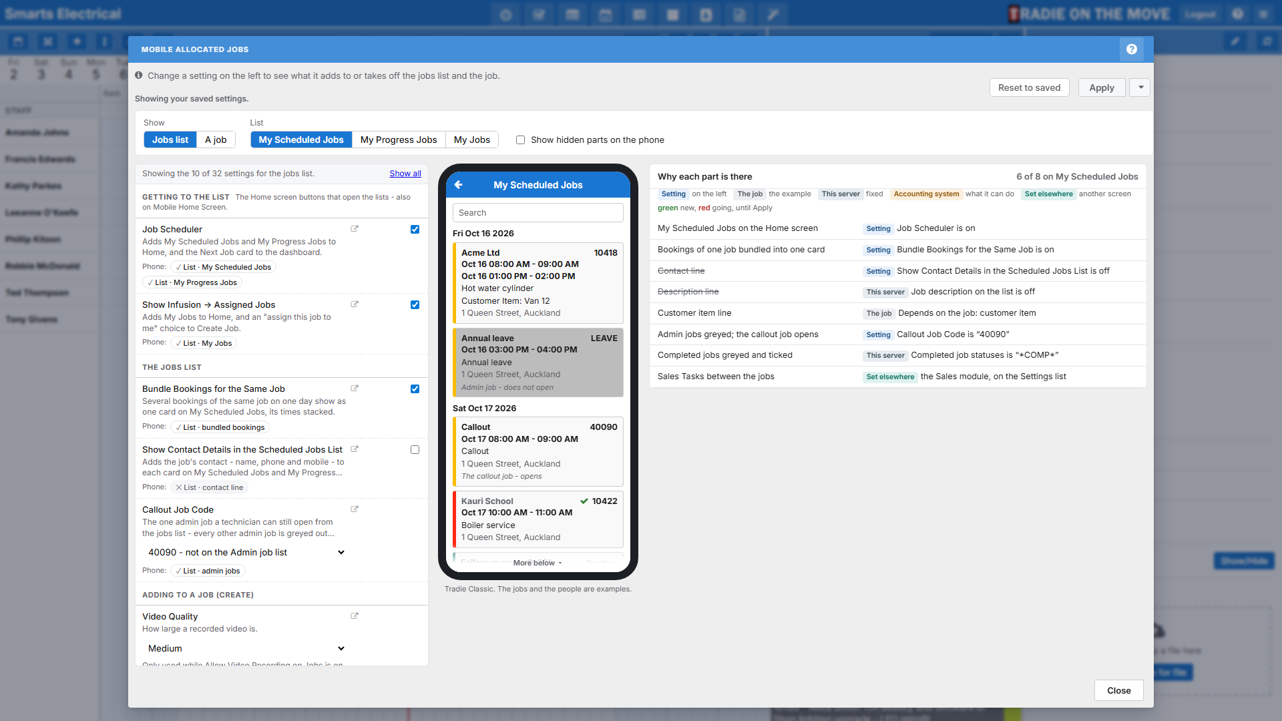Switch Show to A job
Screen dimensions: 1282x721
click(216, 140)
